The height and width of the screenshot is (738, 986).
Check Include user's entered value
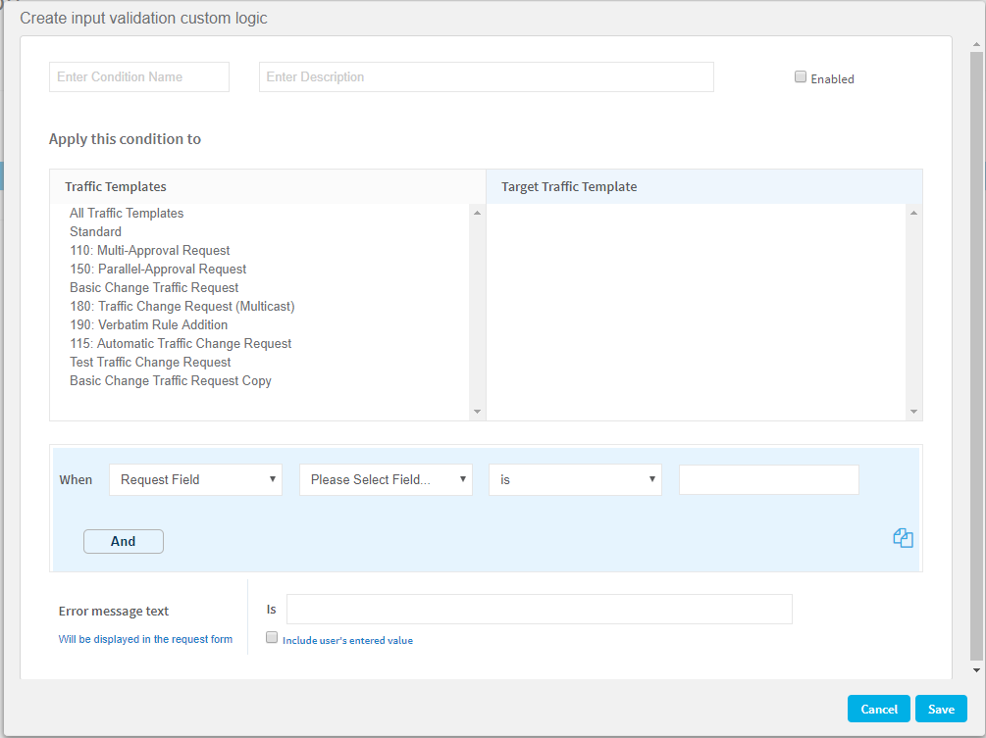273,638
